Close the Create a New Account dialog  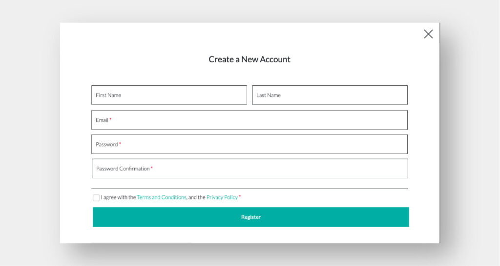428,34
